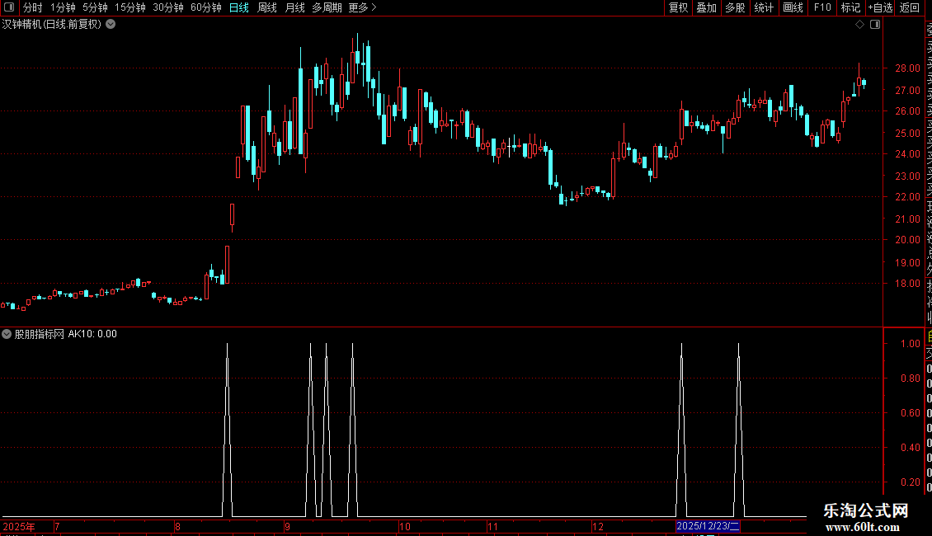Switch to 周线 weekly chart
Screen dimensions: 932x536
[x=267, y=7]
